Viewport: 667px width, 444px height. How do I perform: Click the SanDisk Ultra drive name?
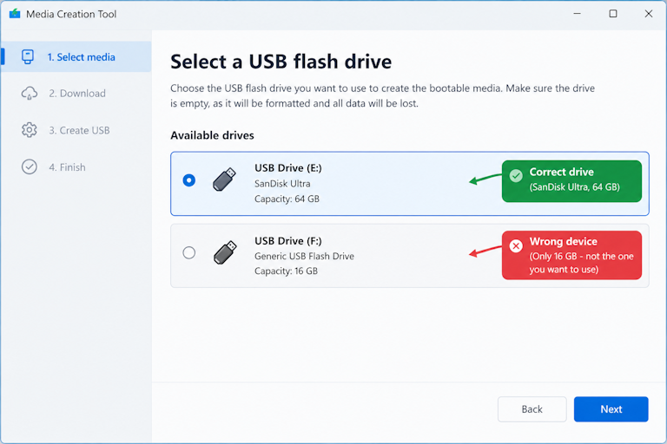point(282,184)
